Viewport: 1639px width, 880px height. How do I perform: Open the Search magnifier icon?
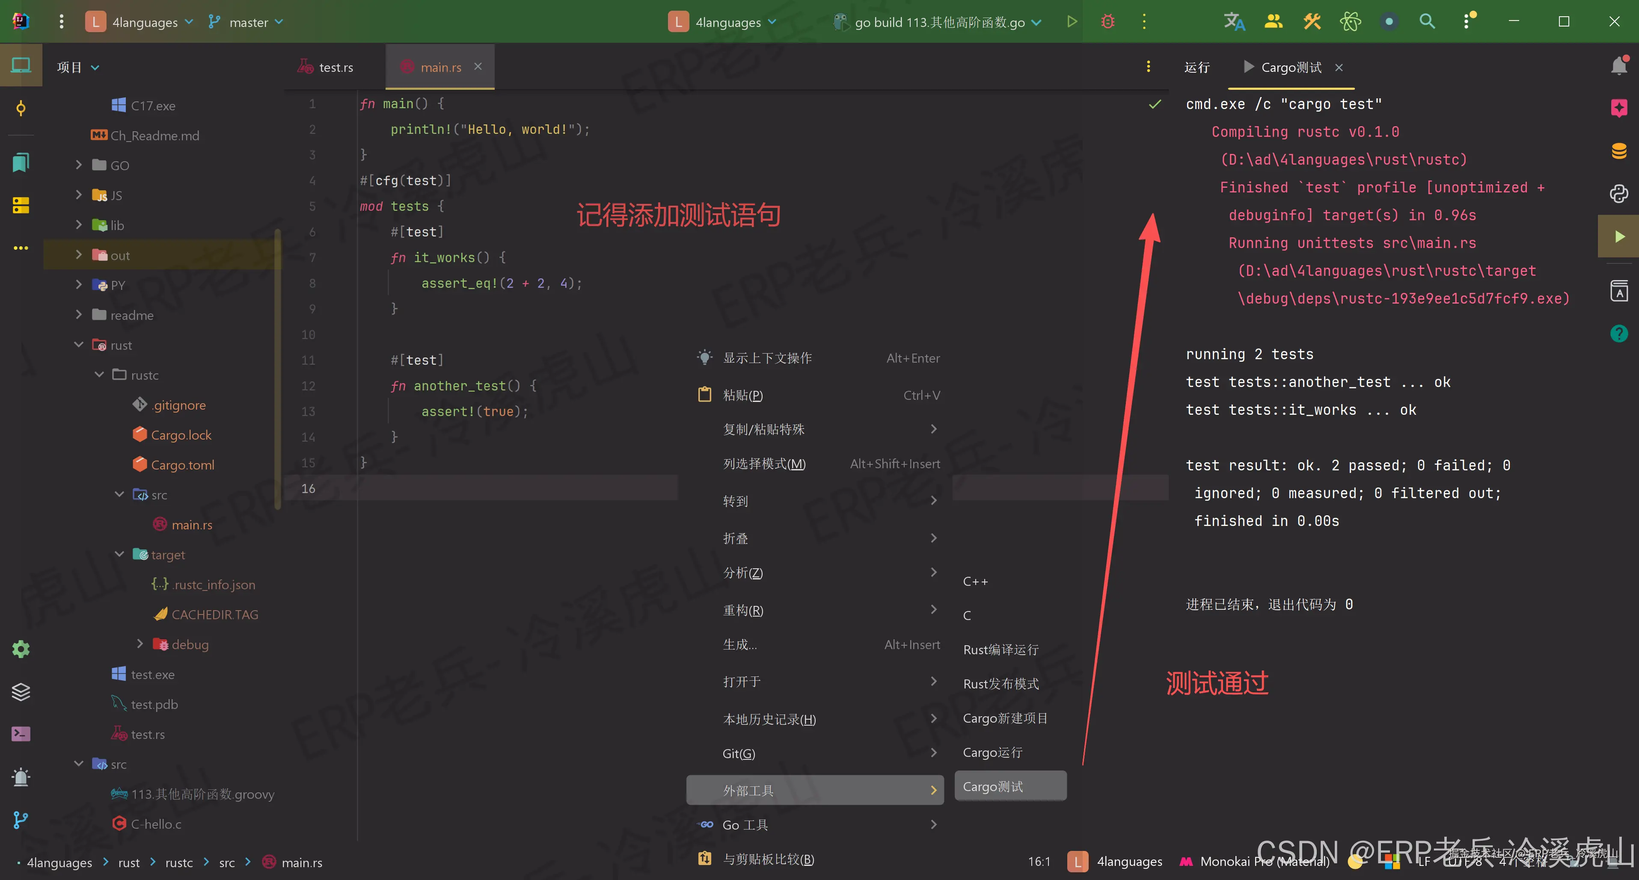click(x=1427, y=22)
